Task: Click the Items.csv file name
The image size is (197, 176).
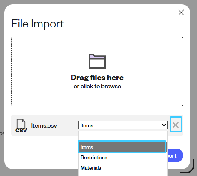Action: tap(44, 125)
